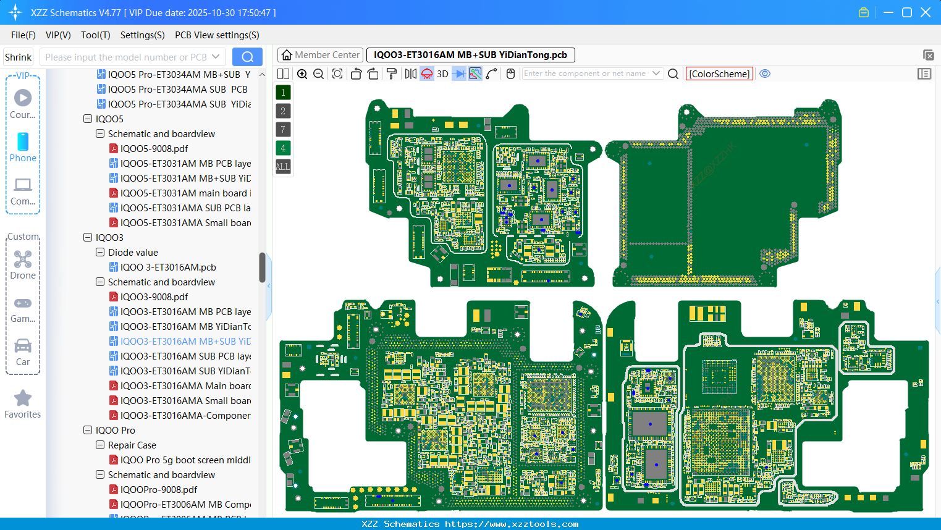Open the IQOO3-9008.pdf file
The height and width of the screenshot is (530, 941).
tap(154, 297)
